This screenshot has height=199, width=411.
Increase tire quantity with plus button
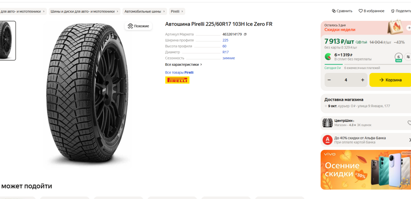coord(362,80)
